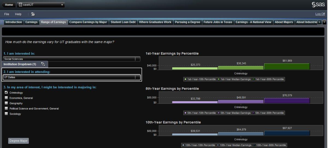Click the Log Off link

point(320,14)
